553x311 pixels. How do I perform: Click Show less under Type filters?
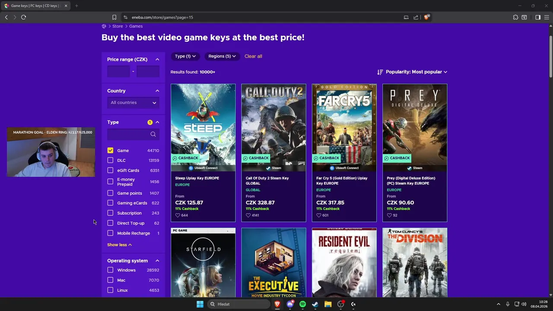pos(119,245)
